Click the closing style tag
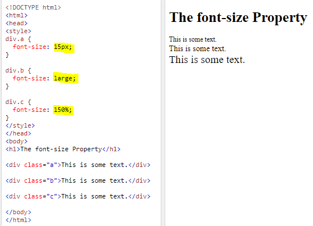Image resolution: width=313 pixels, height=226 pixels. click(20, 125)
